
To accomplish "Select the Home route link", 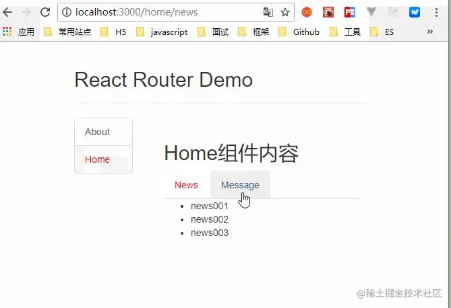I will (104, 159).
